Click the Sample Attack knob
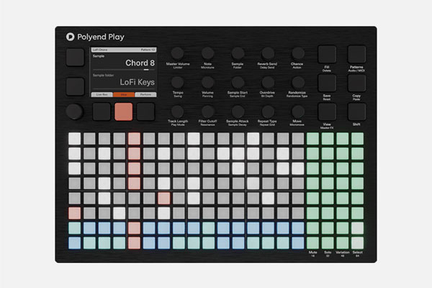 (238, 112)
